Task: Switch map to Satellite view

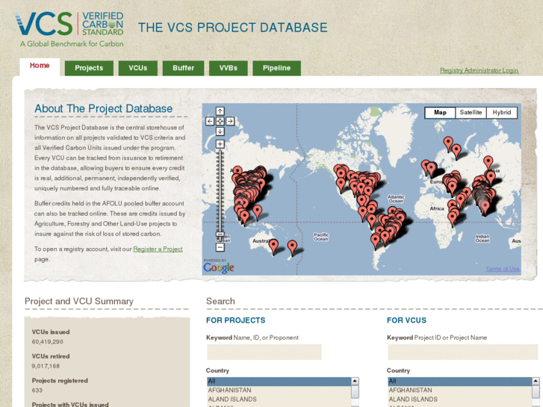Action: (471, 113)
